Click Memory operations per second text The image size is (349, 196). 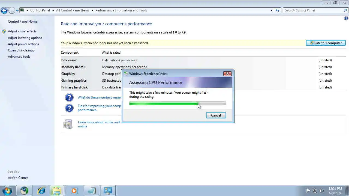point(125,67)
